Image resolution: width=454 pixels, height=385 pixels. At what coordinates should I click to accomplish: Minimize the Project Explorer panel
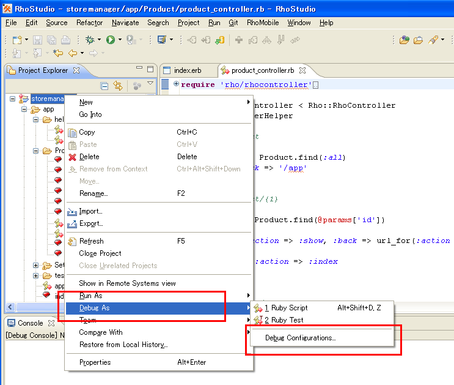(x=139, y=67)
